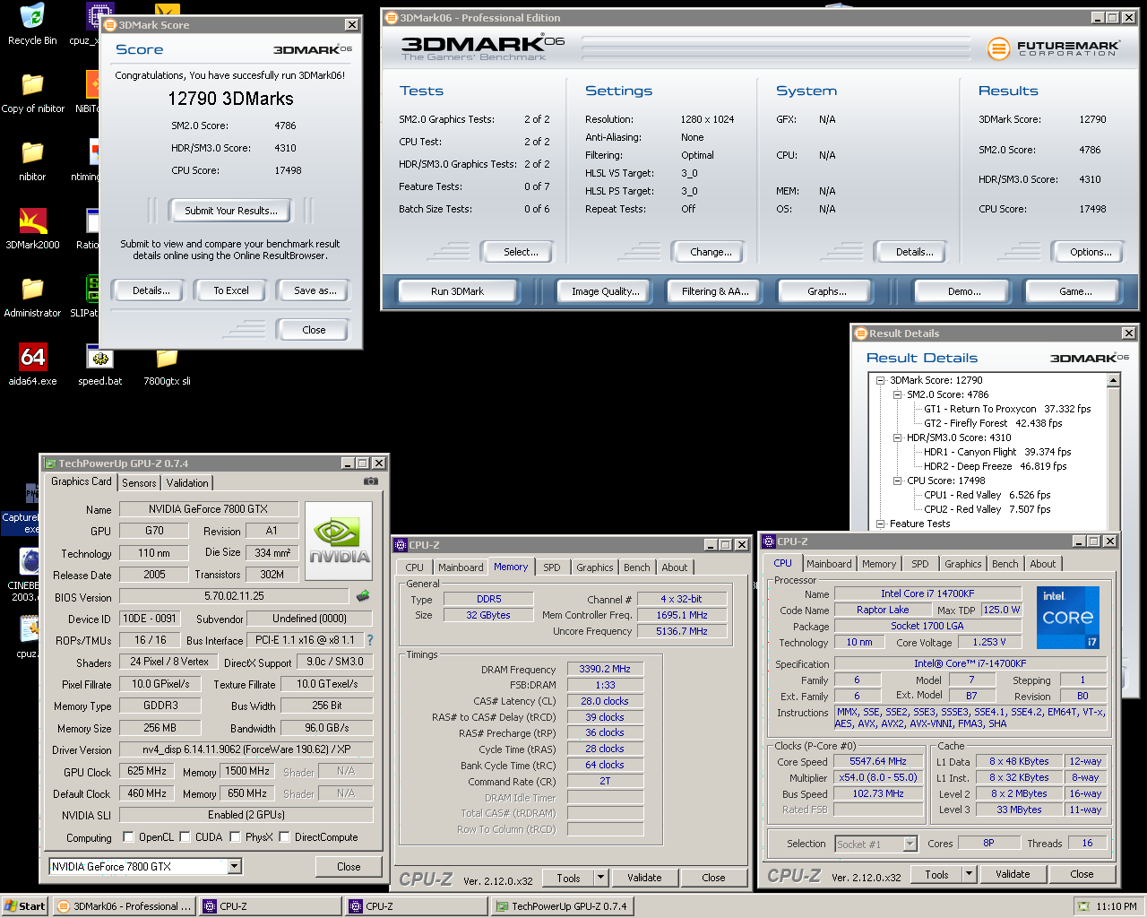Open Tools dropdown arrow in CPU-Z memory window
The image size is (1147, 918).
600,878
